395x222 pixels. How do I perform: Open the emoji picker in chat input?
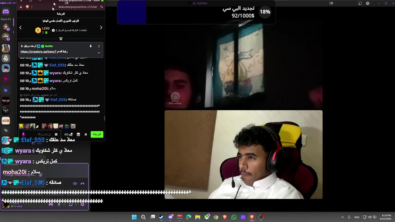click(x=56, y=134)
